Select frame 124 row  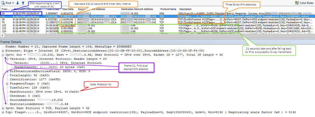point(157,31)
